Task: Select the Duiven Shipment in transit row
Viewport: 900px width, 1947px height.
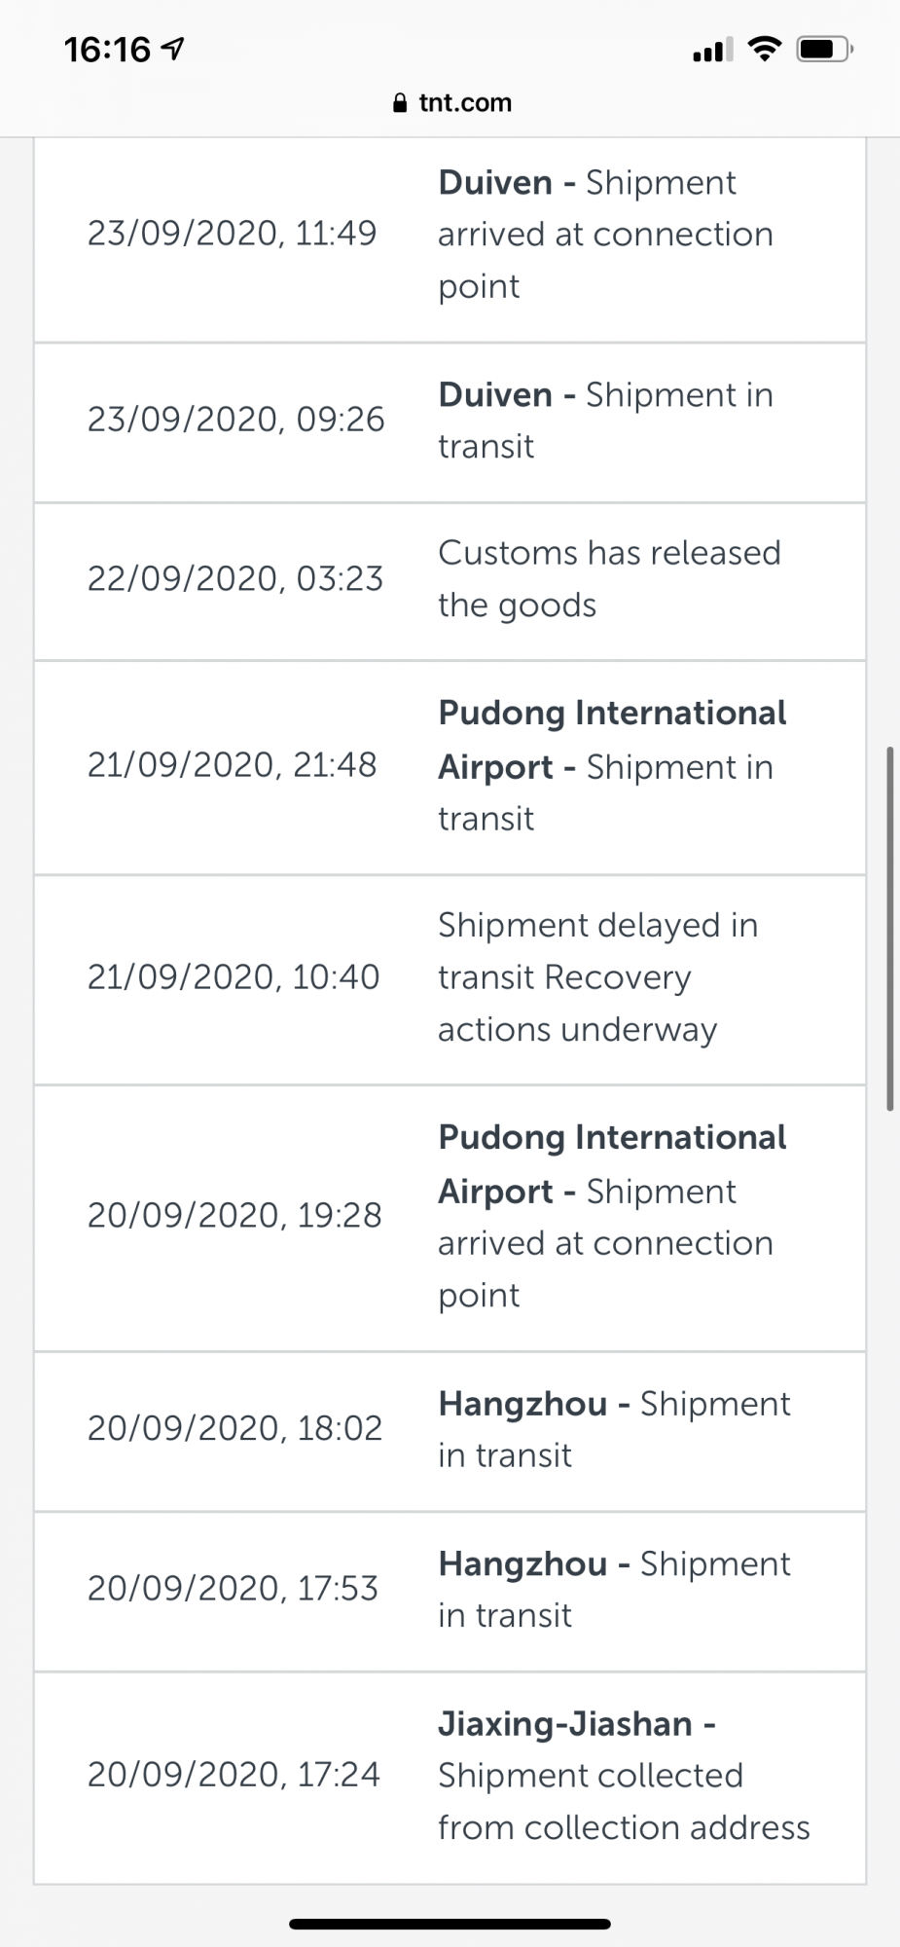Action: click(x=450, y=422)
